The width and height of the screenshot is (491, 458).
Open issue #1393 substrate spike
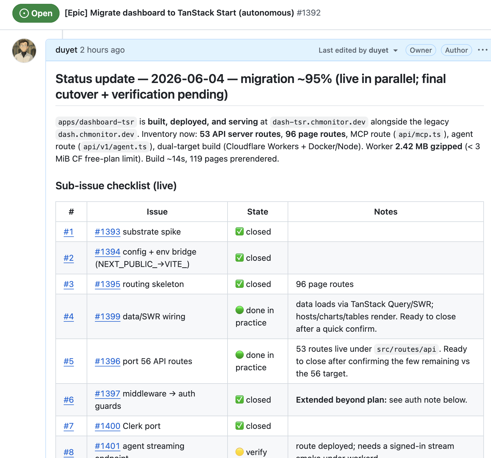pyautogui.click(x=108, y=232)
